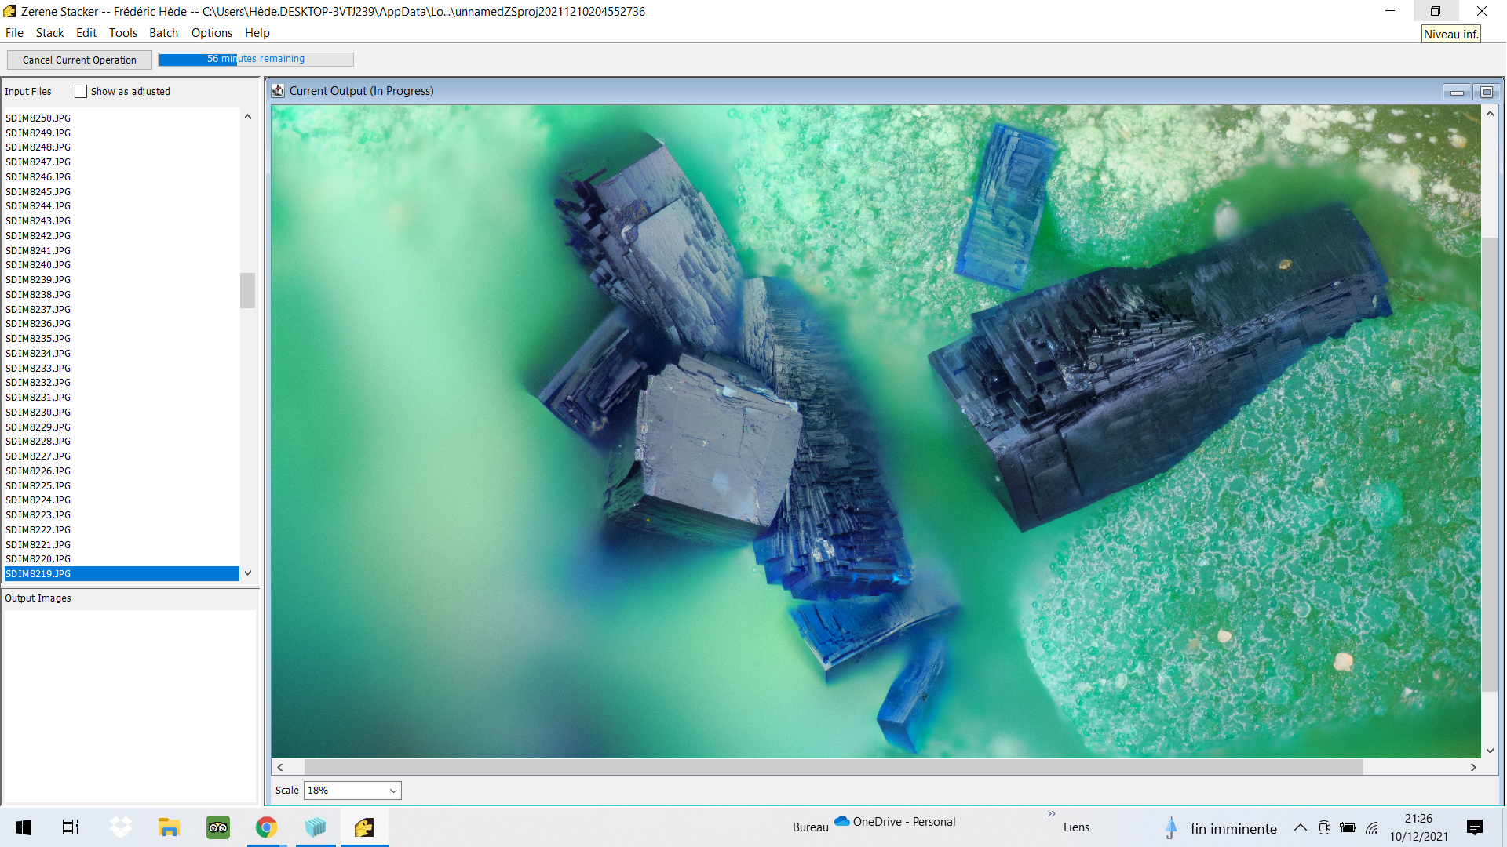Click the Zerene Stacker taskbar icon
Image resolution: width=1507 pixels, height=847 pixels.
click(x=364, y=827)
